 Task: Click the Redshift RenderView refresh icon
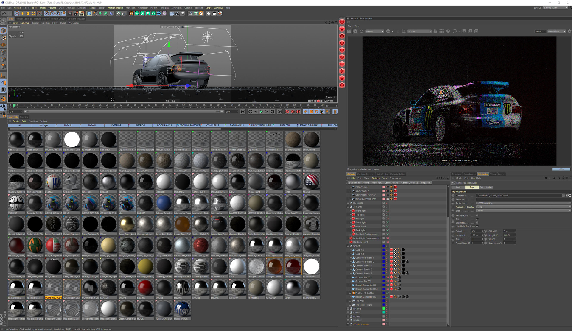(361, 31)
